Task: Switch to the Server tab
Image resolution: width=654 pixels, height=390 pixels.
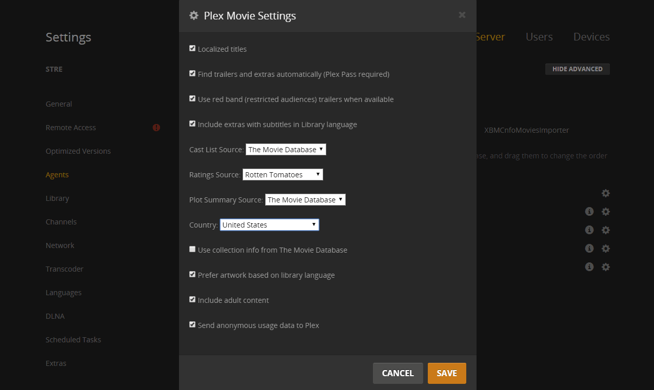Action: [490, 37]
